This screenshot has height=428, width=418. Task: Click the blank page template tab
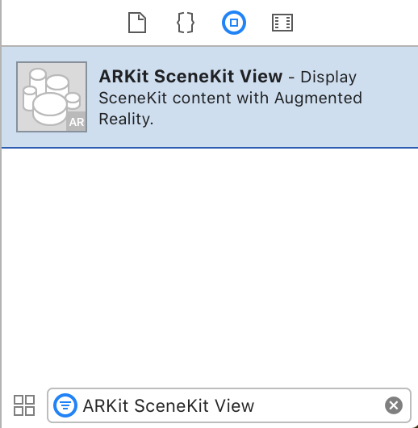[x=137, y=23]
